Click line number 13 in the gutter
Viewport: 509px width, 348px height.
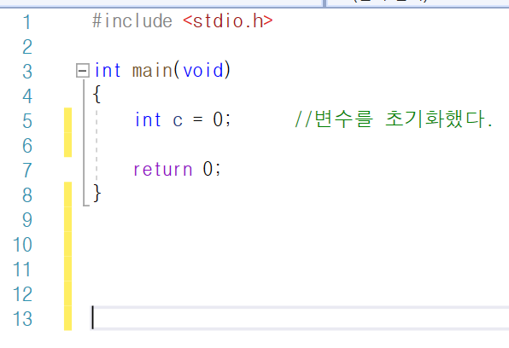[22, 319]
